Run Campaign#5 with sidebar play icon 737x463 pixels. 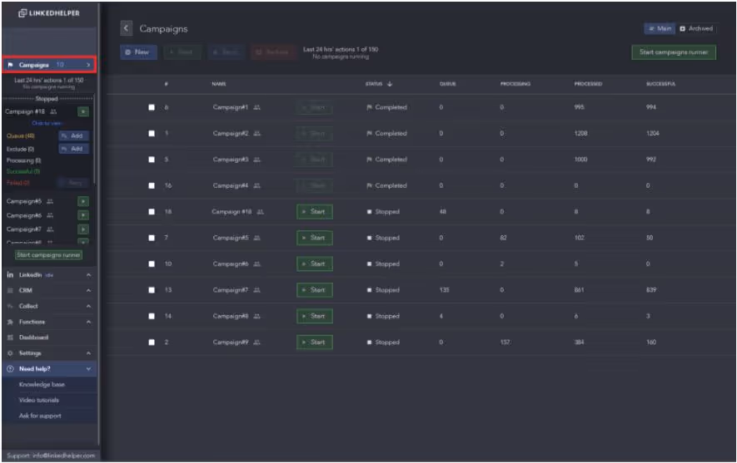pos(83,201)
